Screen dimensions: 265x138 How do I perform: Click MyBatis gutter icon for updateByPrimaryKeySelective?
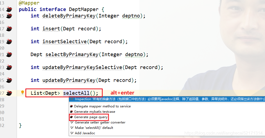coord(9,67)
